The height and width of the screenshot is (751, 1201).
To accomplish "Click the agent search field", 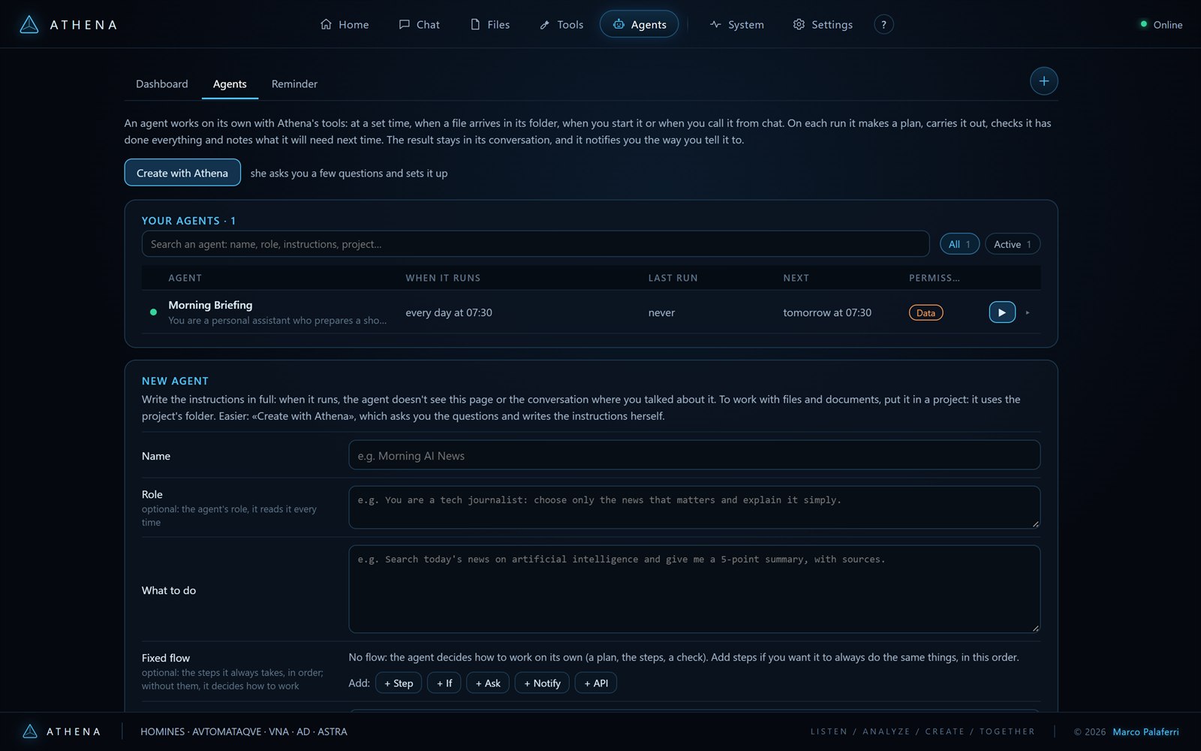I will tap(535, 244).
